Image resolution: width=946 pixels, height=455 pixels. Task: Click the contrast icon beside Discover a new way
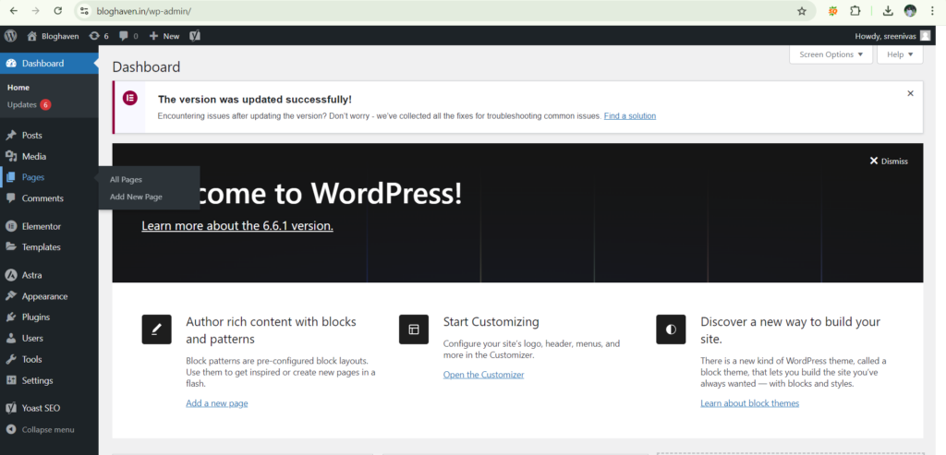(x=671, y=329)
